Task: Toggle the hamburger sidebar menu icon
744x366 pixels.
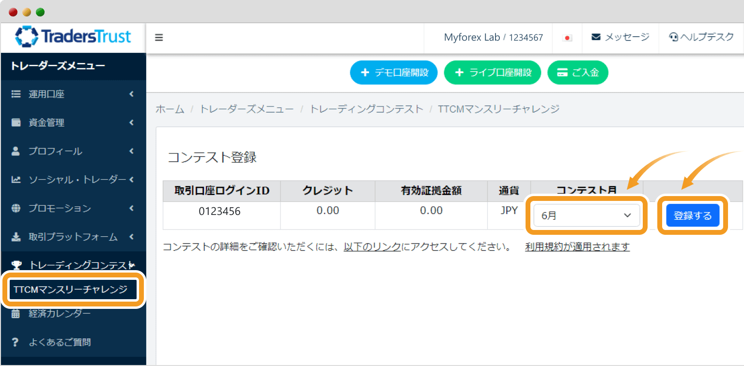Action: (159, 38)
